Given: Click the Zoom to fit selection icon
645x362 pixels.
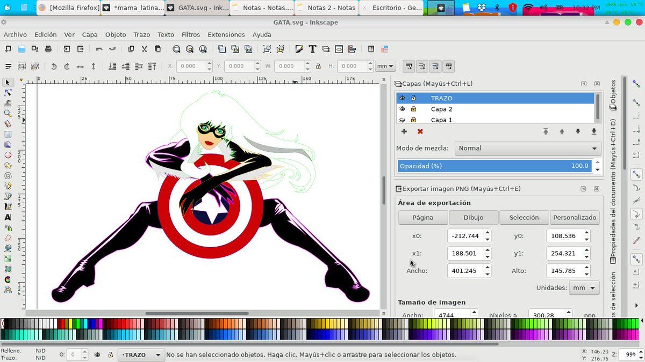Looking at the screenshot, I should click(x=176, y=49).
